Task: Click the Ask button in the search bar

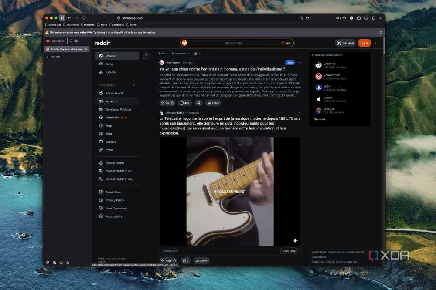Action: [286, 43]
